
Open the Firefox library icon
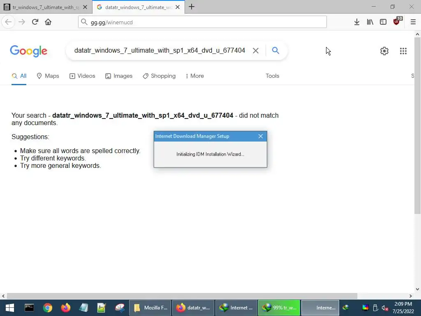click(370, 22)
